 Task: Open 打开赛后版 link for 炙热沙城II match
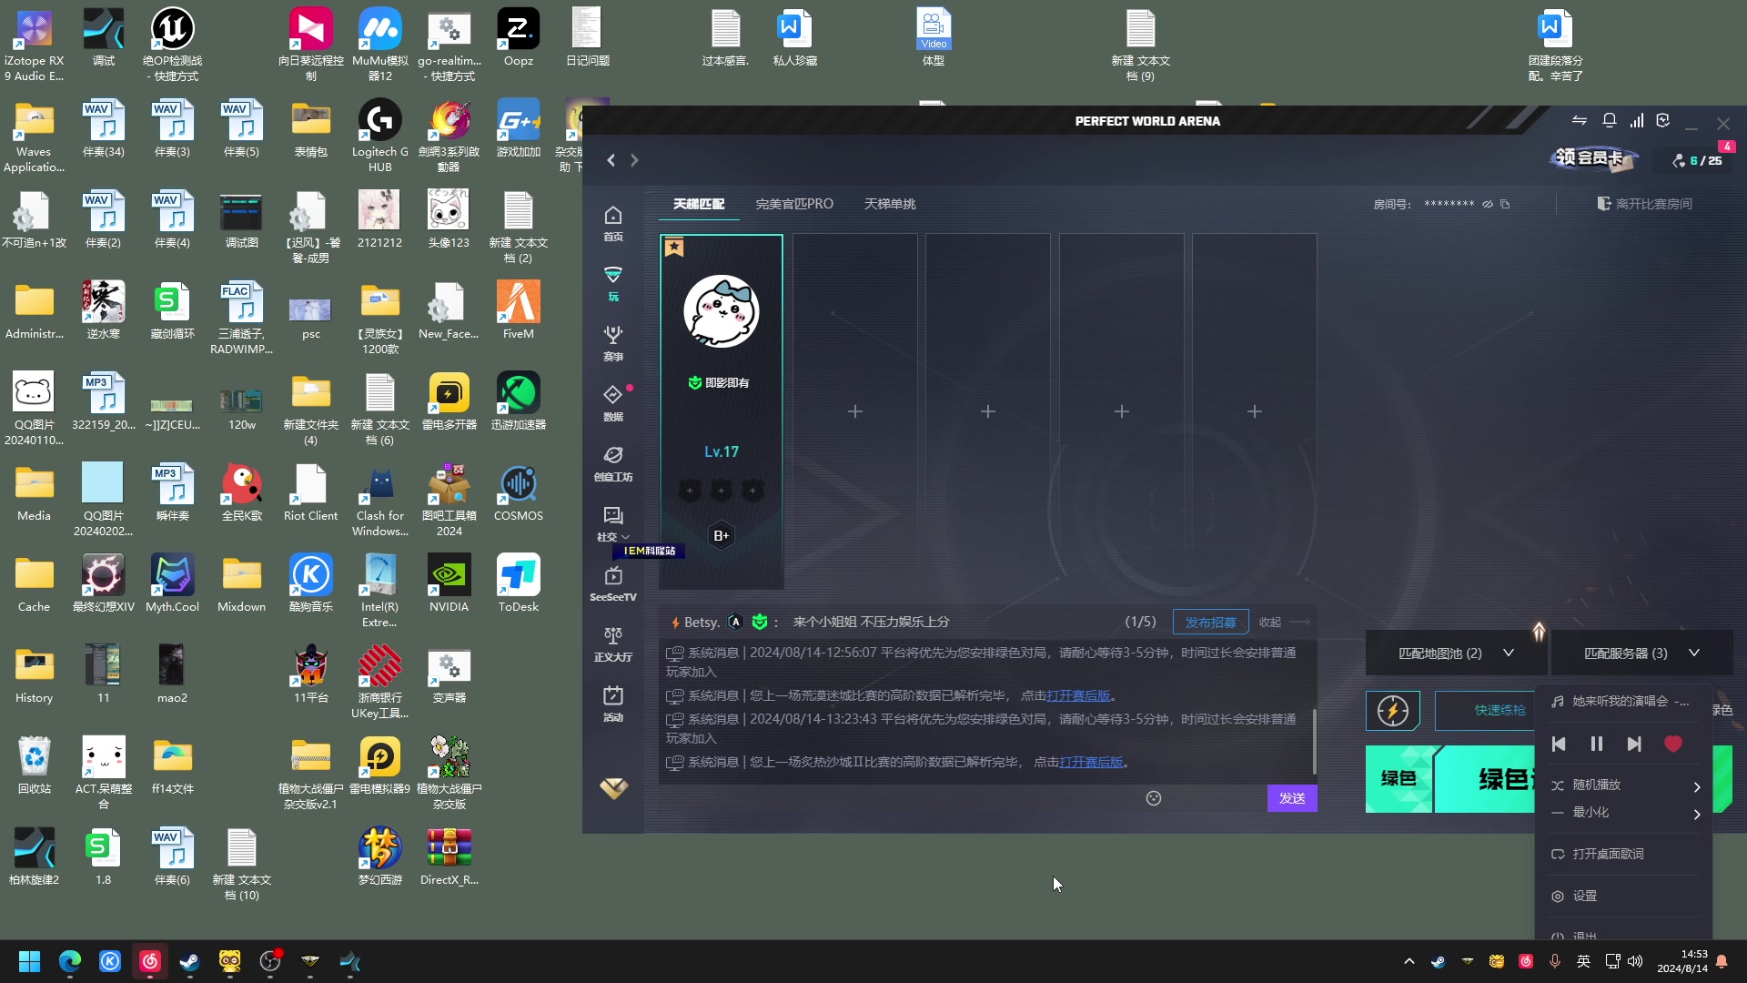(x=1091, y=762)
